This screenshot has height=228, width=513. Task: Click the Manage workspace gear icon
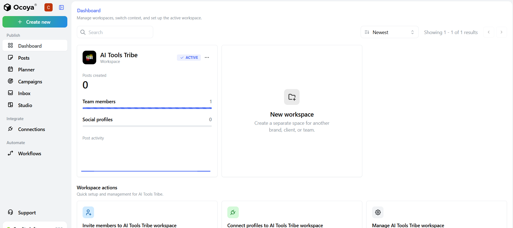[x=378, y=212]
